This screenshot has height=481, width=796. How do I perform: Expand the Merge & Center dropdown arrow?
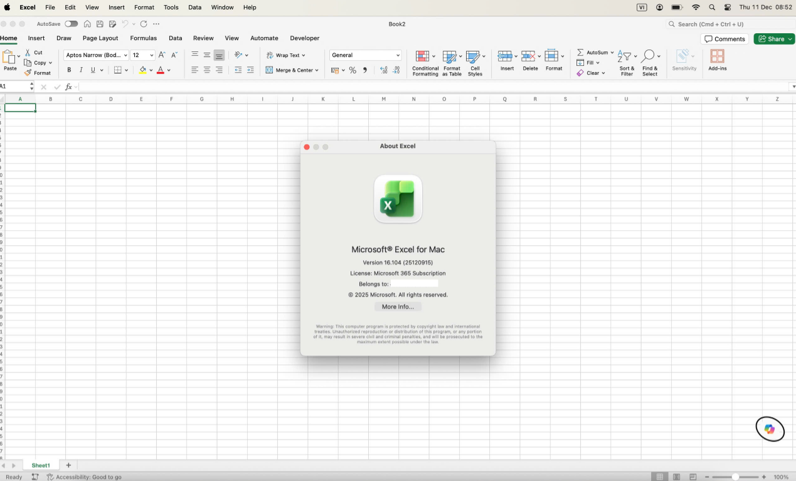point(317,70)
